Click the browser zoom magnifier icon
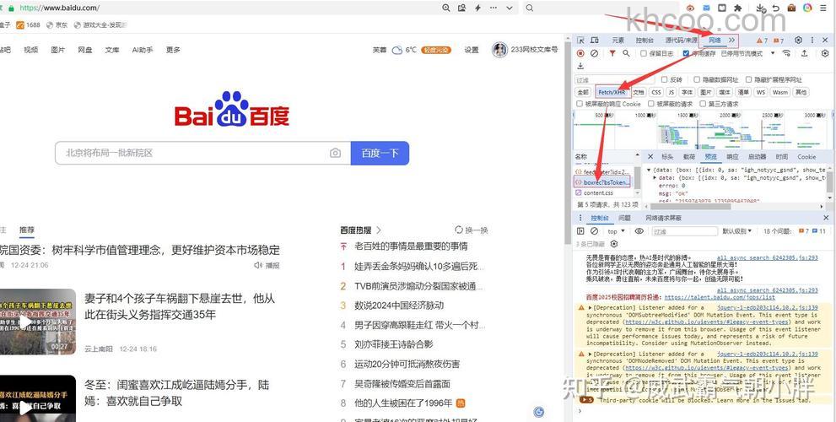Screen dimensions: 836x422 (x=446, y=8)
